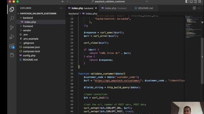Image resolution: width=204 pixels, height=114 pixels.
Task: Open the .env file
Action: click(25, 35)
